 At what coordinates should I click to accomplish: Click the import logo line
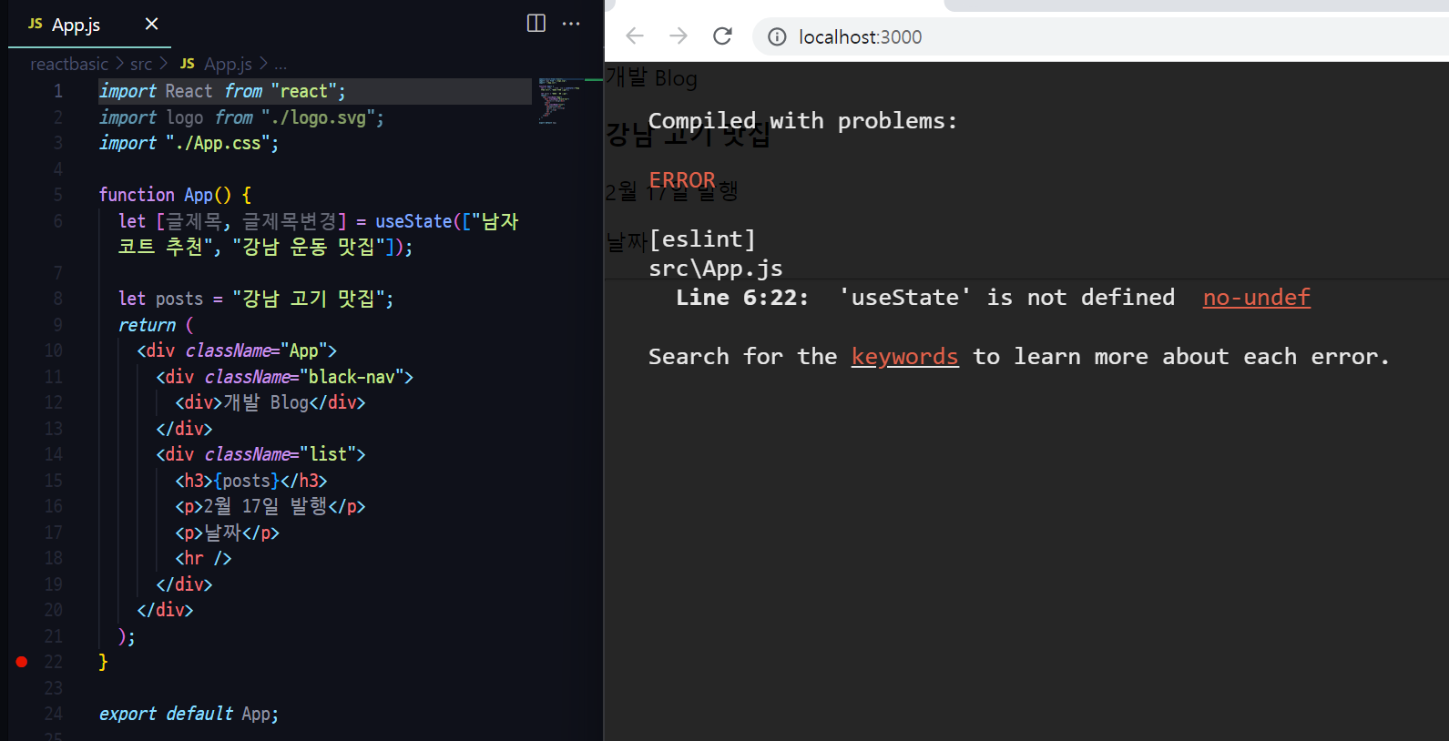pos(241,117)
